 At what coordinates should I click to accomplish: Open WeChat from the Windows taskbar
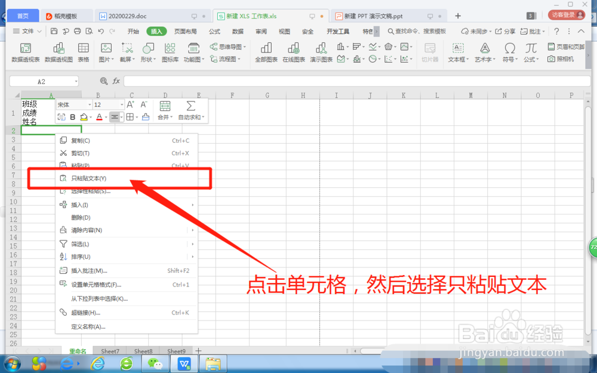155,364
